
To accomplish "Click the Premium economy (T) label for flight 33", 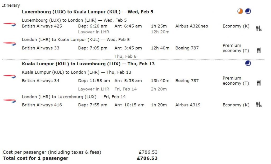I will (236, 48).
